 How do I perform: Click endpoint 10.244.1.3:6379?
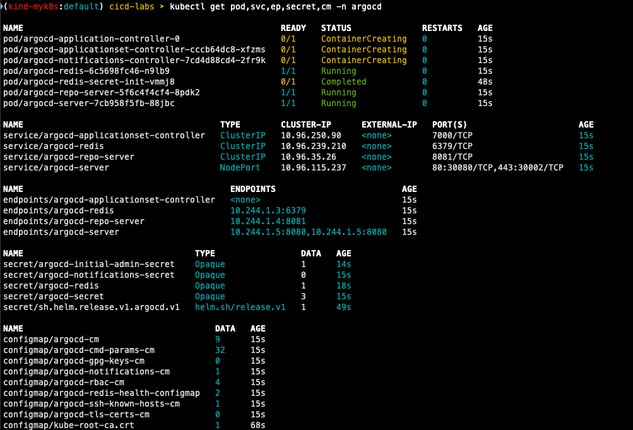point(268,210)
